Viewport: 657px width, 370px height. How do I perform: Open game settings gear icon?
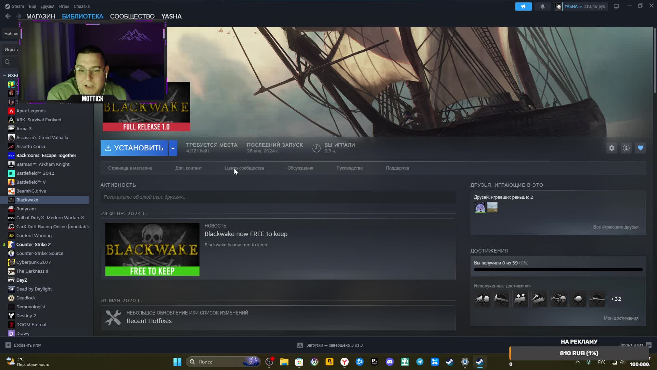[611, 148]
